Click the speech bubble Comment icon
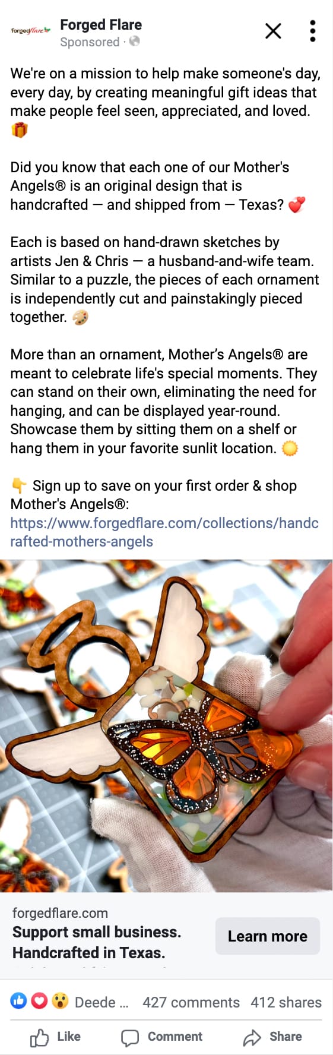 pyautogui.click(x=130, y=1037)
